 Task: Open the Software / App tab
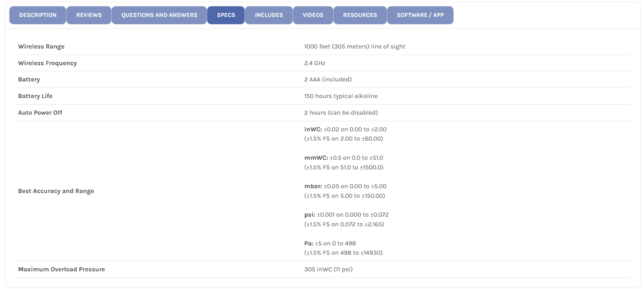(x=420, y=15)
